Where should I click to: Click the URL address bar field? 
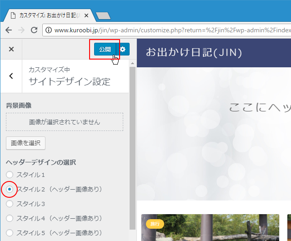pos(168,30)
